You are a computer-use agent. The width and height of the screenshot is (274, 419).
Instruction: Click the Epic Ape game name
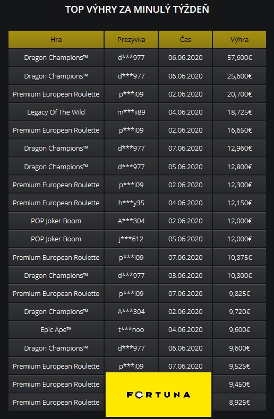click(56, 330)
